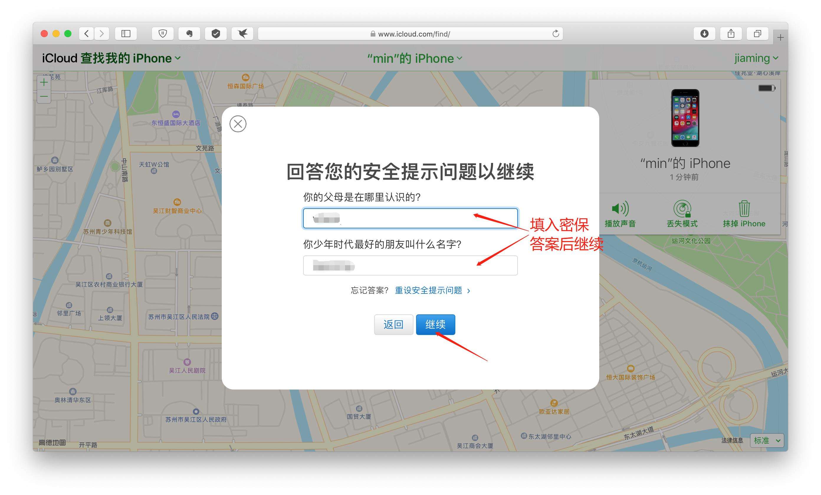The height and width of the screenshot is (495, 821).
Task: Click 东恒盛国际大酒店 hotel marker
Action: tap(176, 114)
